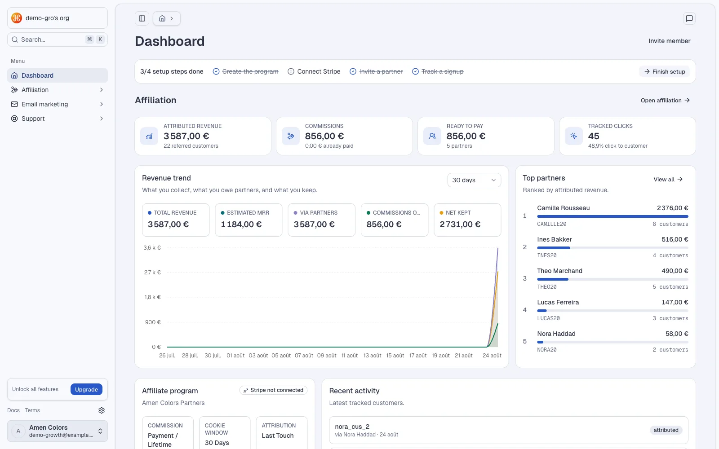Click the Attributed Revenue chart icon
Screen dimensions: 719x449
pyautogui.click(x=149, y=136)
